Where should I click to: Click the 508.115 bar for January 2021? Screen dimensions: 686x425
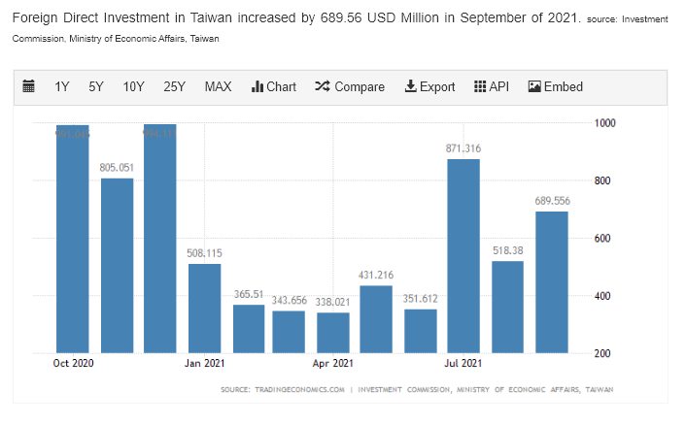point(204,309)
